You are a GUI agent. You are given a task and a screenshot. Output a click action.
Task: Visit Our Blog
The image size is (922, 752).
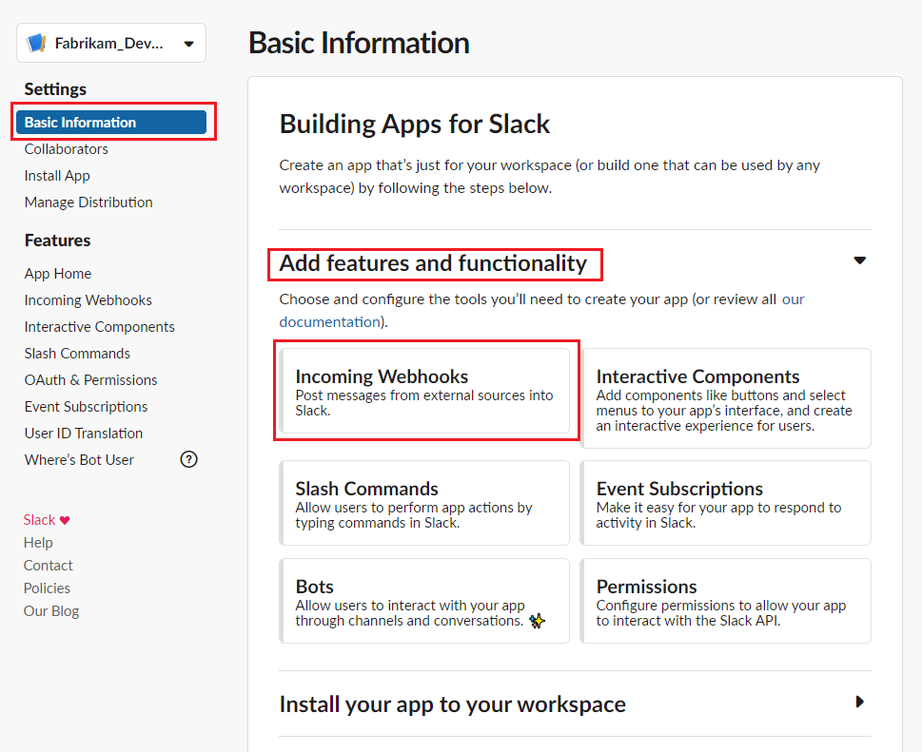point(50,610)
